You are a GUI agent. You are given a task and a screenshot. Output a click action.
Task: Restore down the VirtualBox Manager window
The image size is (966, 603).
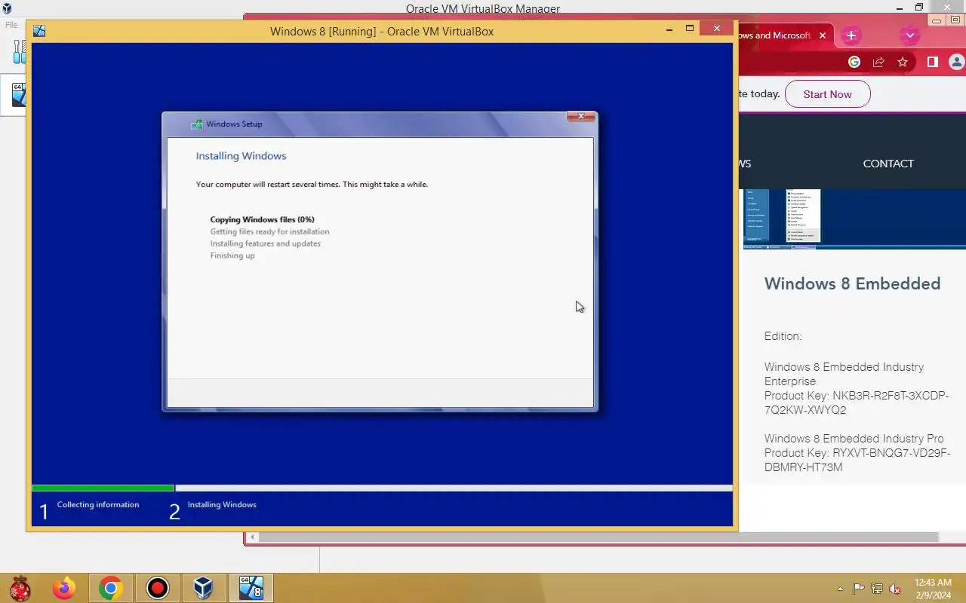[919, 8]
